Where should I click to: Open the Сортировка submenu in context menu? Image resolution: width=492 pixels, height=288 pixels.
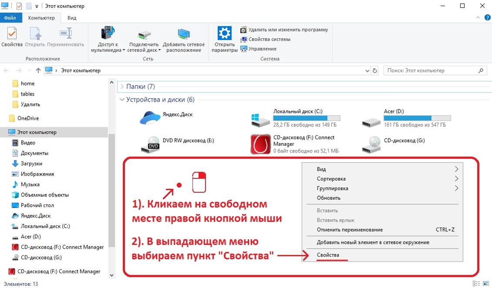pyautogui.click(x=382, y=179)
